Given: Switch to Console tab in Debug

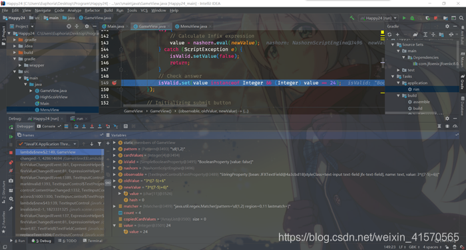Looking at the screenshot, I should (x=46, y=126).
